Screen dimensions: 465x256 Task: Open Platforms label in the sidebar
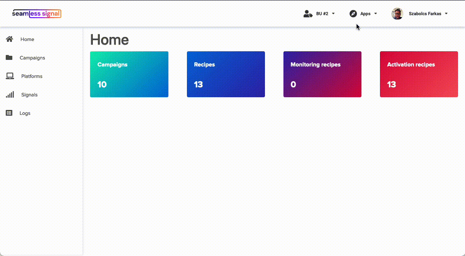(32, 76)
